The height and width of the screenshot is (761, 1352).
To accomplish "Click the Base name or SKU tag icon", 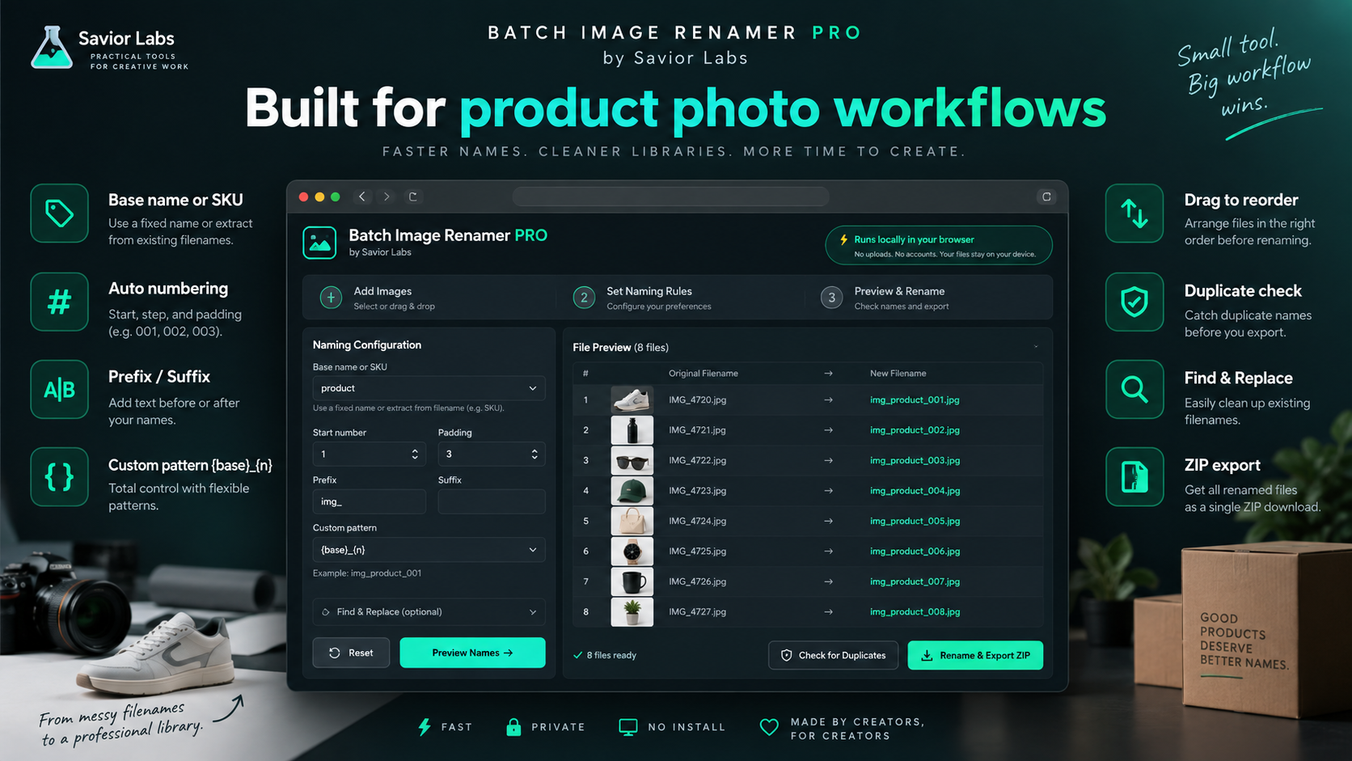I will click(59, 214).
